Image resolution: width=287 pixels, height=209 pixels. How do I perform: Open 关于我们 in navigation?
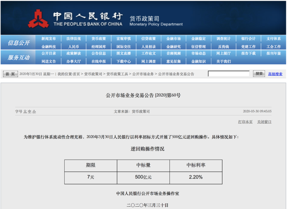(x=223, y=61)
